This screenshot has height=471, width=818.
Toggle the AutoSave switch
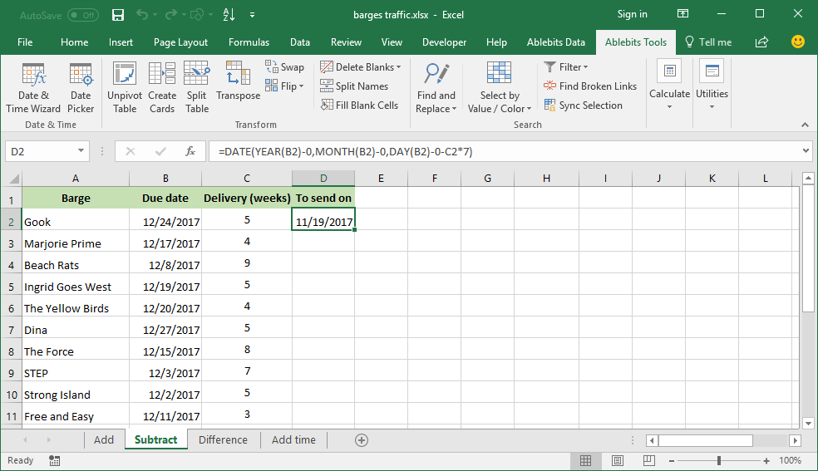pos(82,15)
